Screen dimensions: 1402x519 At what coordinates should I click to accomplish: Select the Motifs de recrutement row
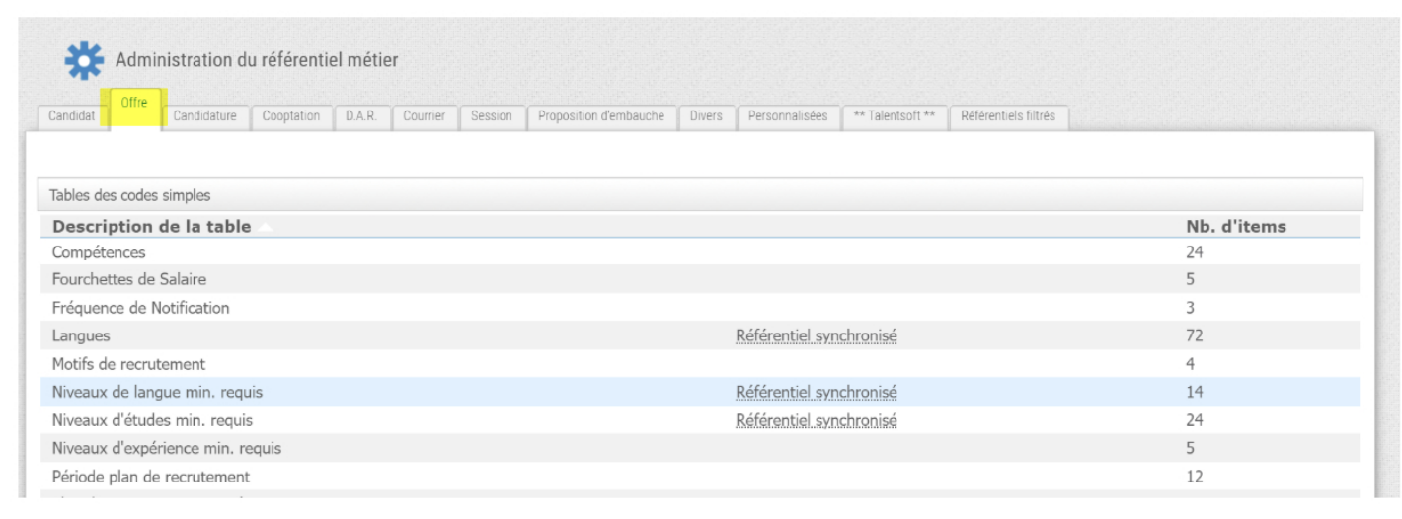pos(129,364)
